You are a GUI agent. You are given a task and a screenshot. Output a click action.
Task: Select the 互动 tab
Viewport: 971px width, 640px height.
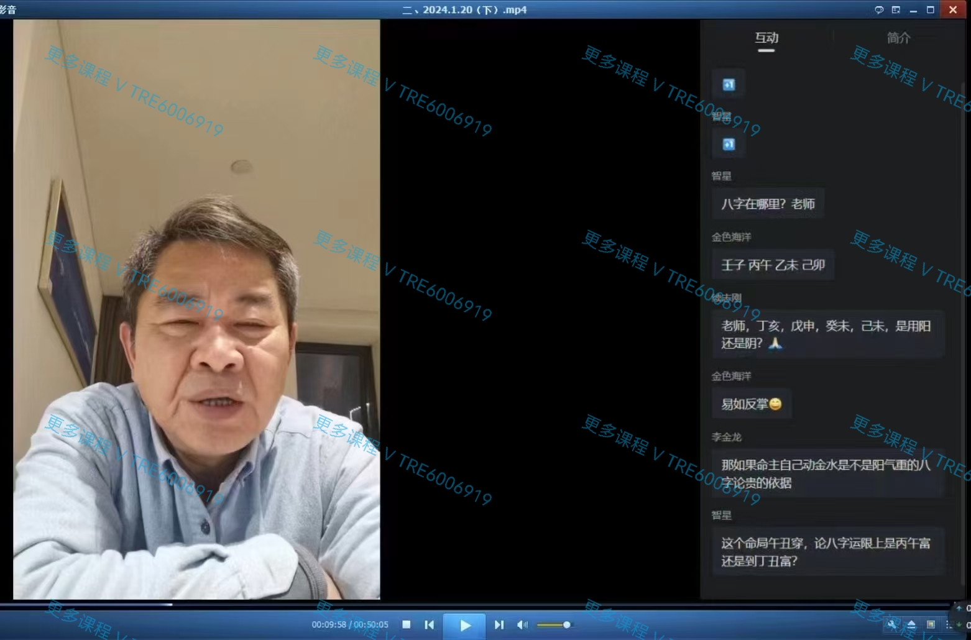click(x=766, y=38)
